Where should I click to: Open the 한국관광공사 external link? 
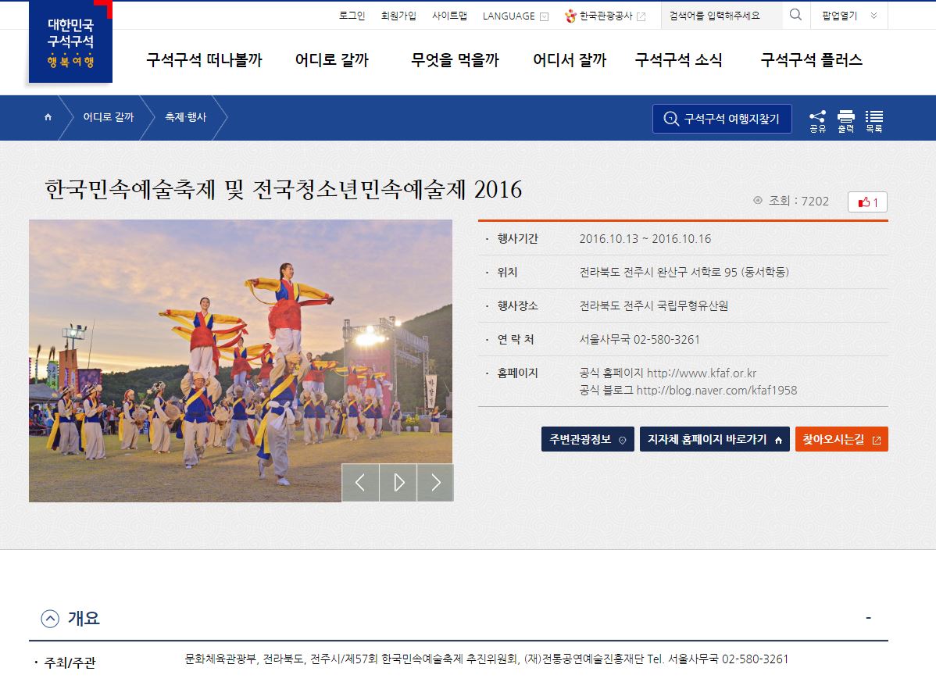605,16
